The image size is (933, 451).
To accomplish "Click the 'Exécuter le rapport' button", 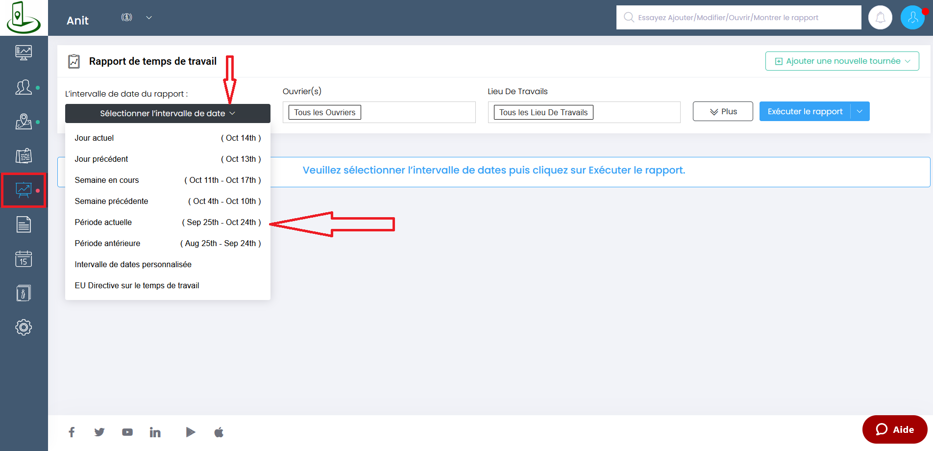I will pos(805,111).
